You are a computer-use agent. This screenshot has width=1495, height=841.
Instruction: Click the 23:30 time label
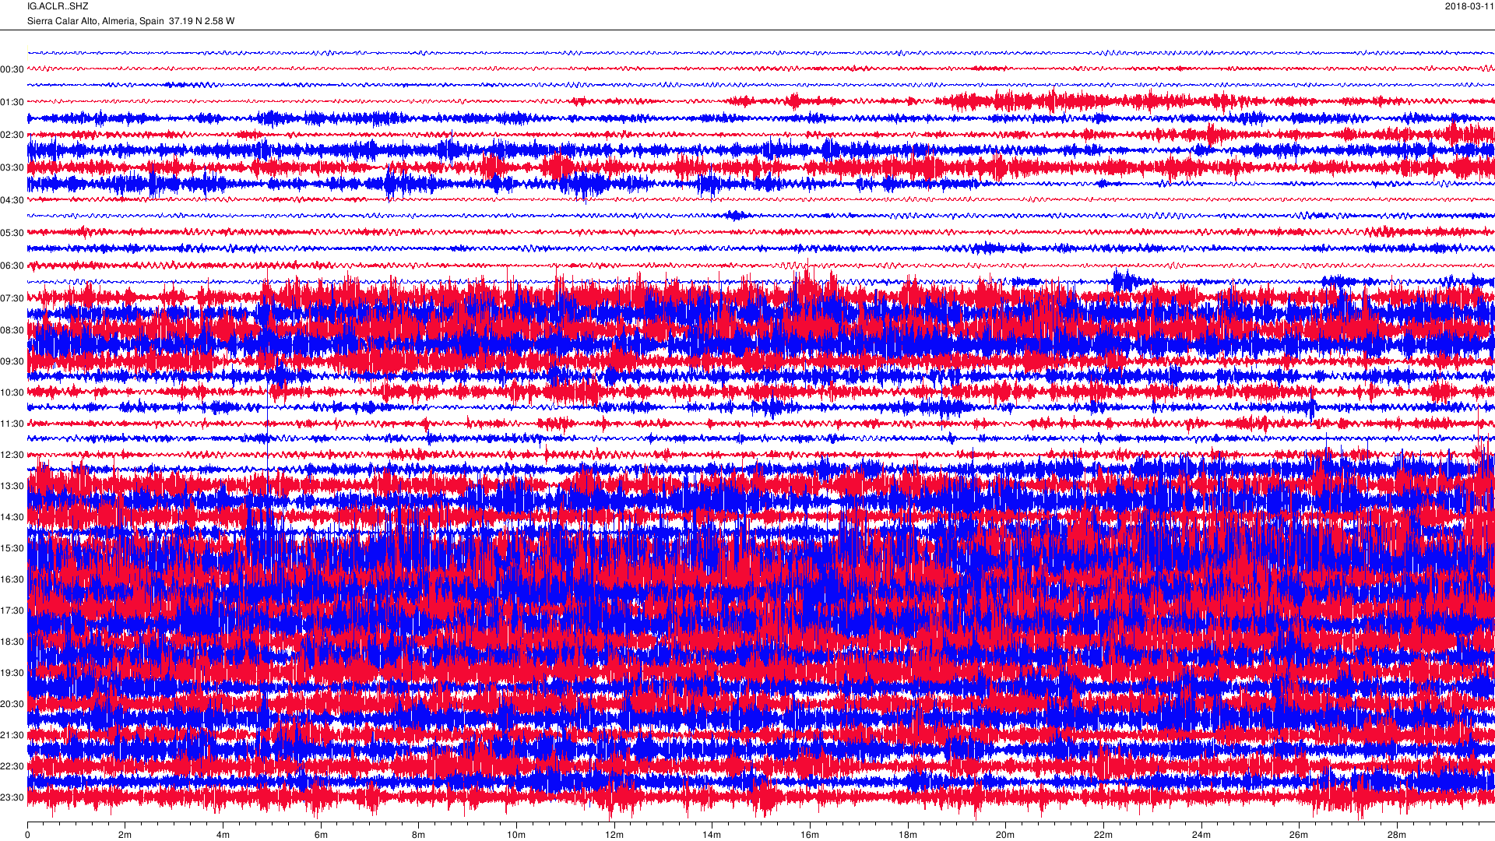coord(12,797)
